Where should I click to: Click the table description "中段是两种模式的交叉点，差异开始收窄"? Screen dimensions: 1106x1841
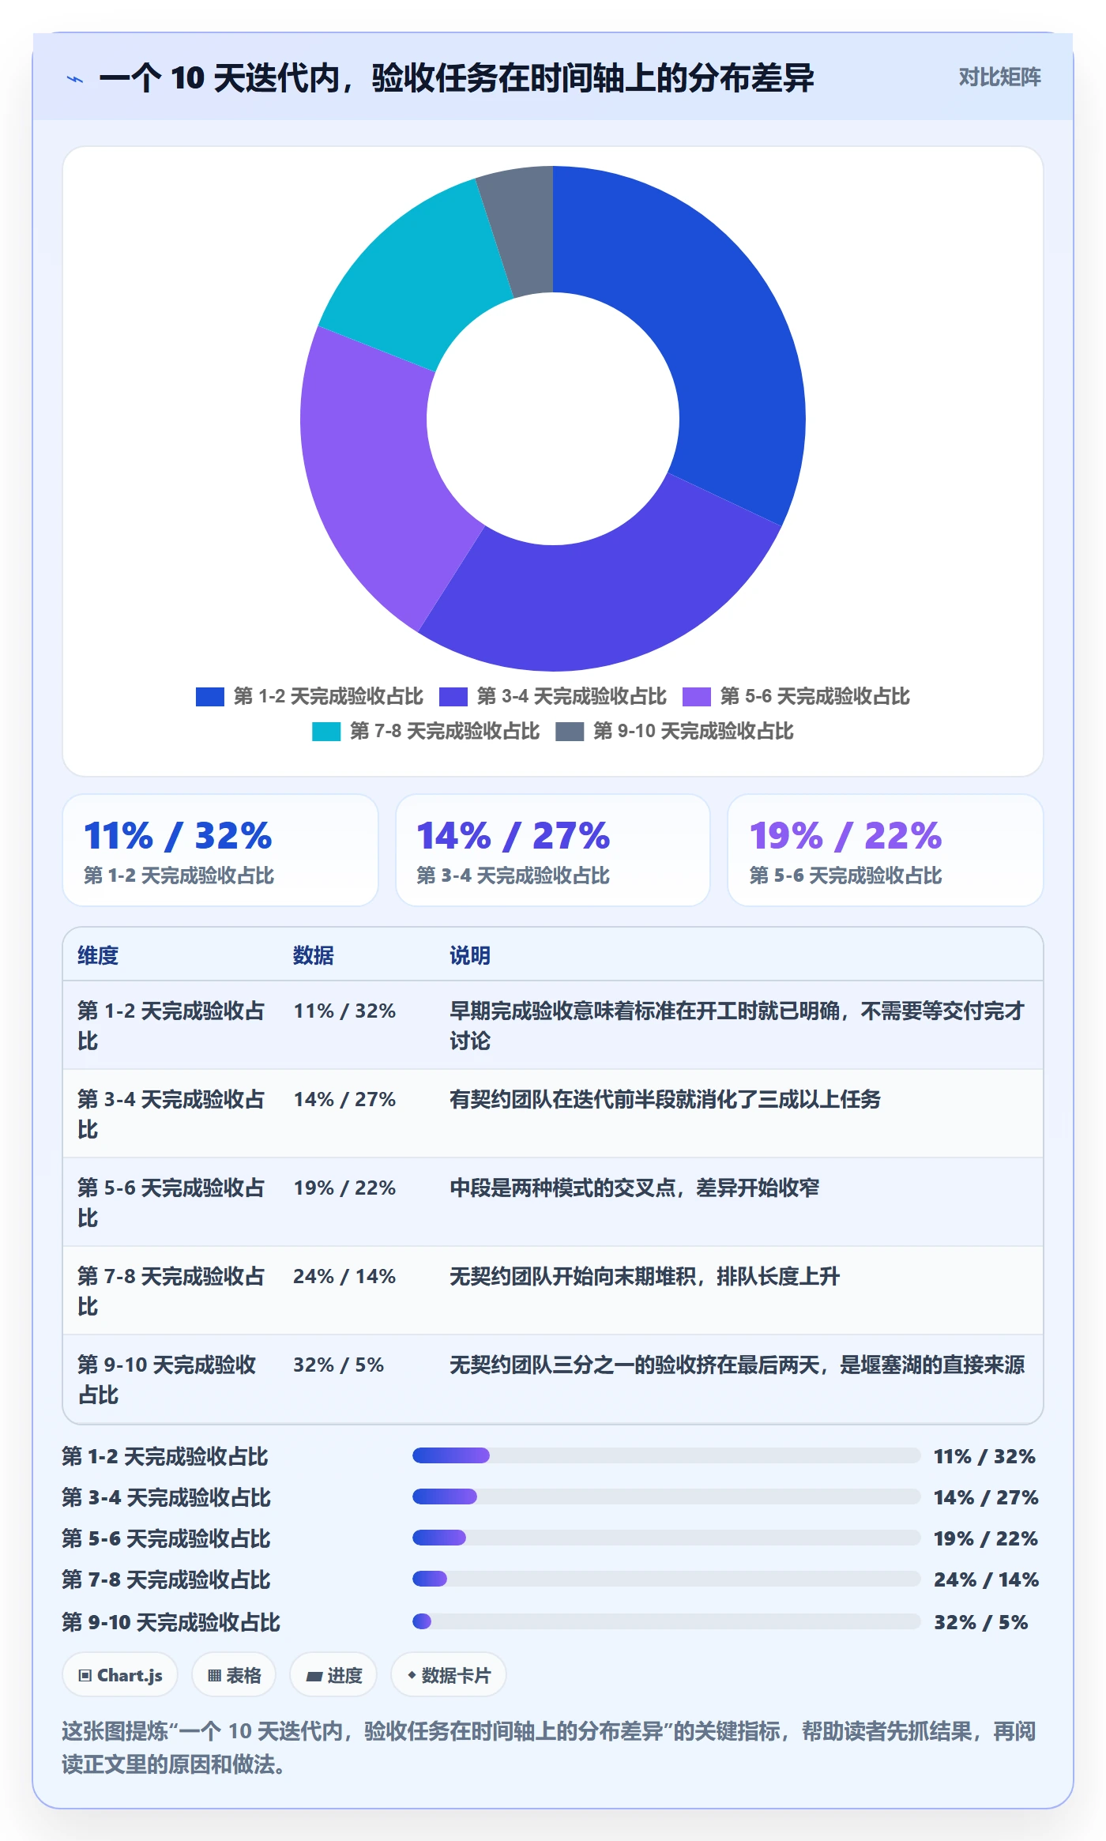click(634, 1188)
